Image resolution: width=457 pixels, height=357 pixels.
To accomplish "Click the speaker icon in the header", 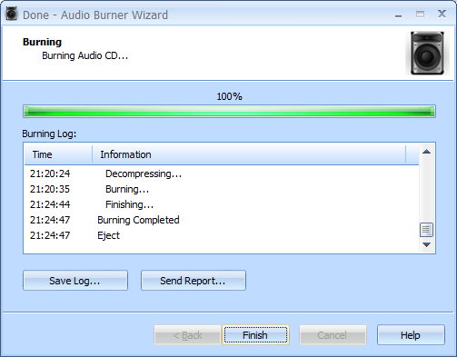I will point(427,53).
